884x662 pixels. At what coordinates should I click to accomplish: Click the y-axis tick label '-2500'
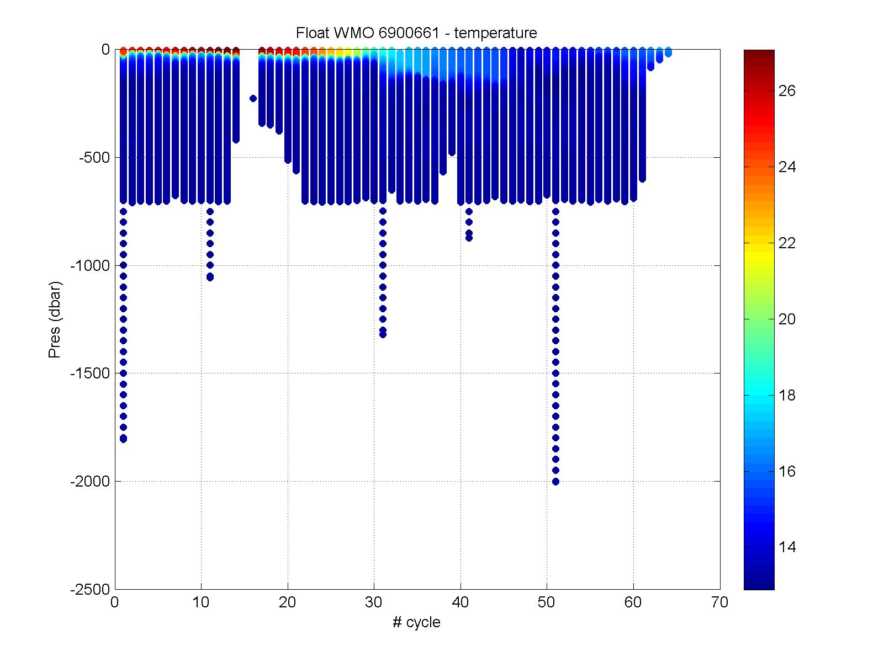[90, 590]
